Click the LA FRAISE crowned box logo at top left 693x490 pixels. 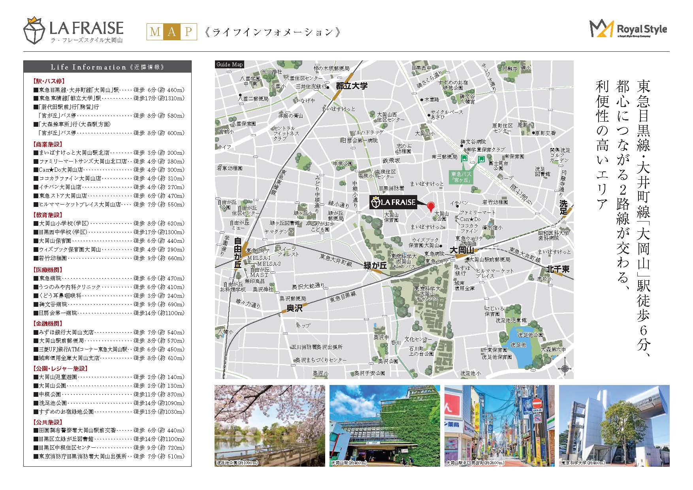pos(34,31)
